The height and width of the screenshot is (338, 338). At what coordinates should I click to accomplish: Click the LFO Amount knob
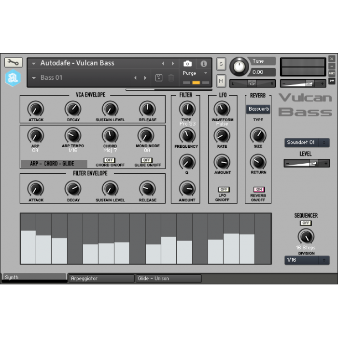222,162
